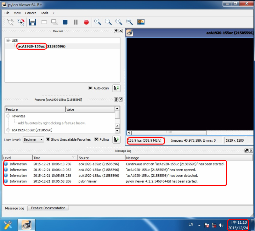Uncheck Show Unavailable Favorites
Image resolution: width=255 pixels, height=231 pixels.
coord(48,139)
